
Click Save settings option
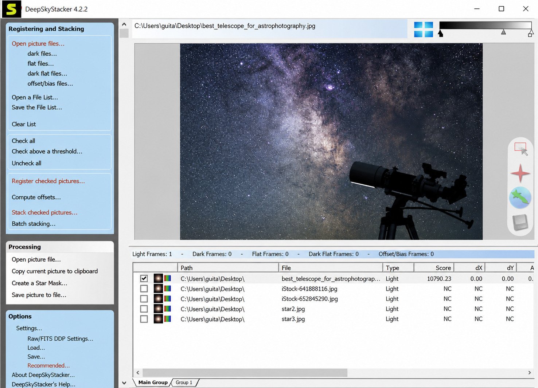pos(36,357)
